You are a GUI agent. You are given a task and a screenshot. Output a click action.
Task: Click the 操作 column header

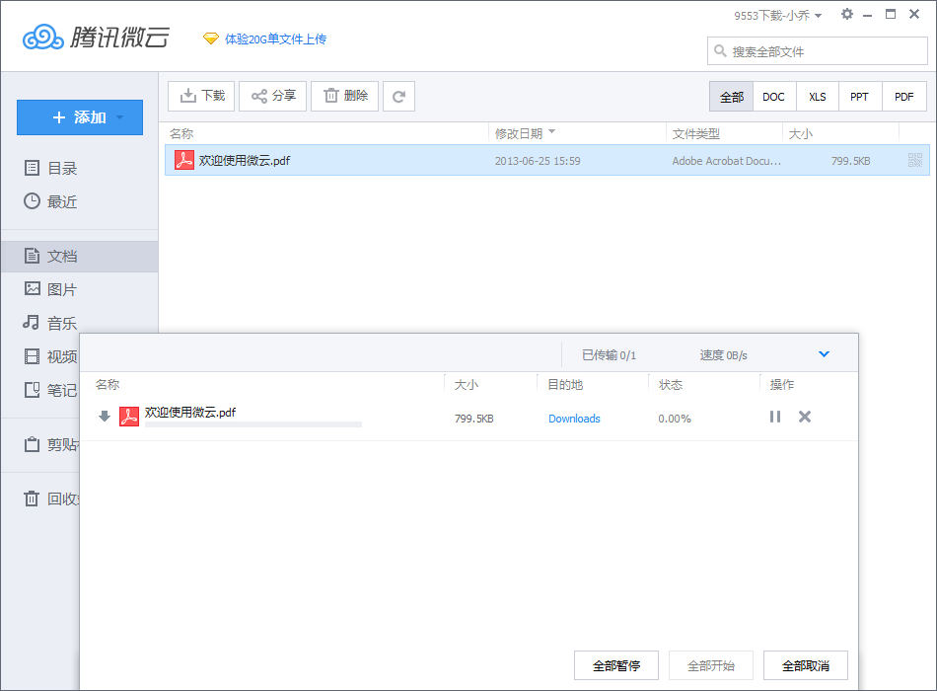point(781,384)
